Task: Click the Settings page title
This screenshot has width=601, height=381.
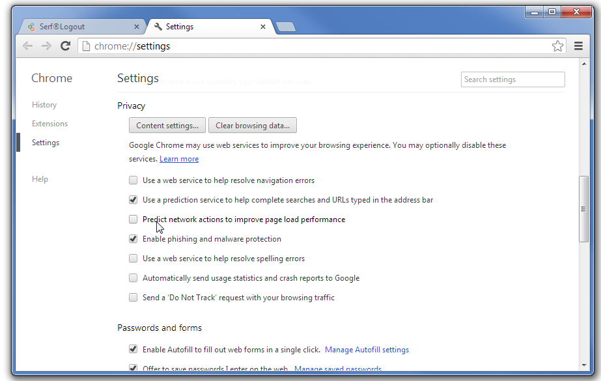Action: pyautogui.click(x=138, y=78)
